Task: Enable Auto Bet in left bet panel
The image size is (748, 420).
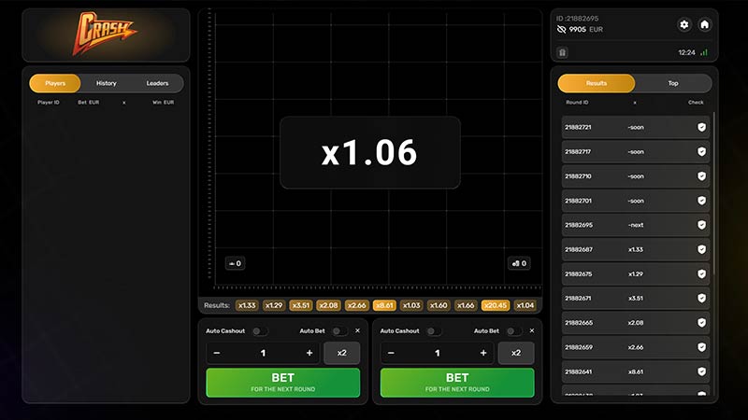Action: pos(339,331)
